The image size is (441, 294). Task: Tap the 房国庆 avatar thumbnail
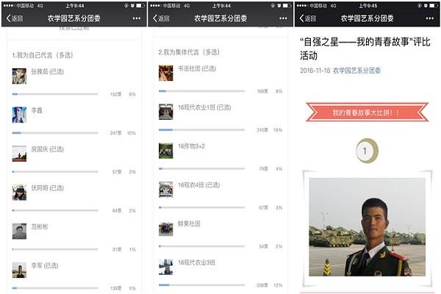19,154
